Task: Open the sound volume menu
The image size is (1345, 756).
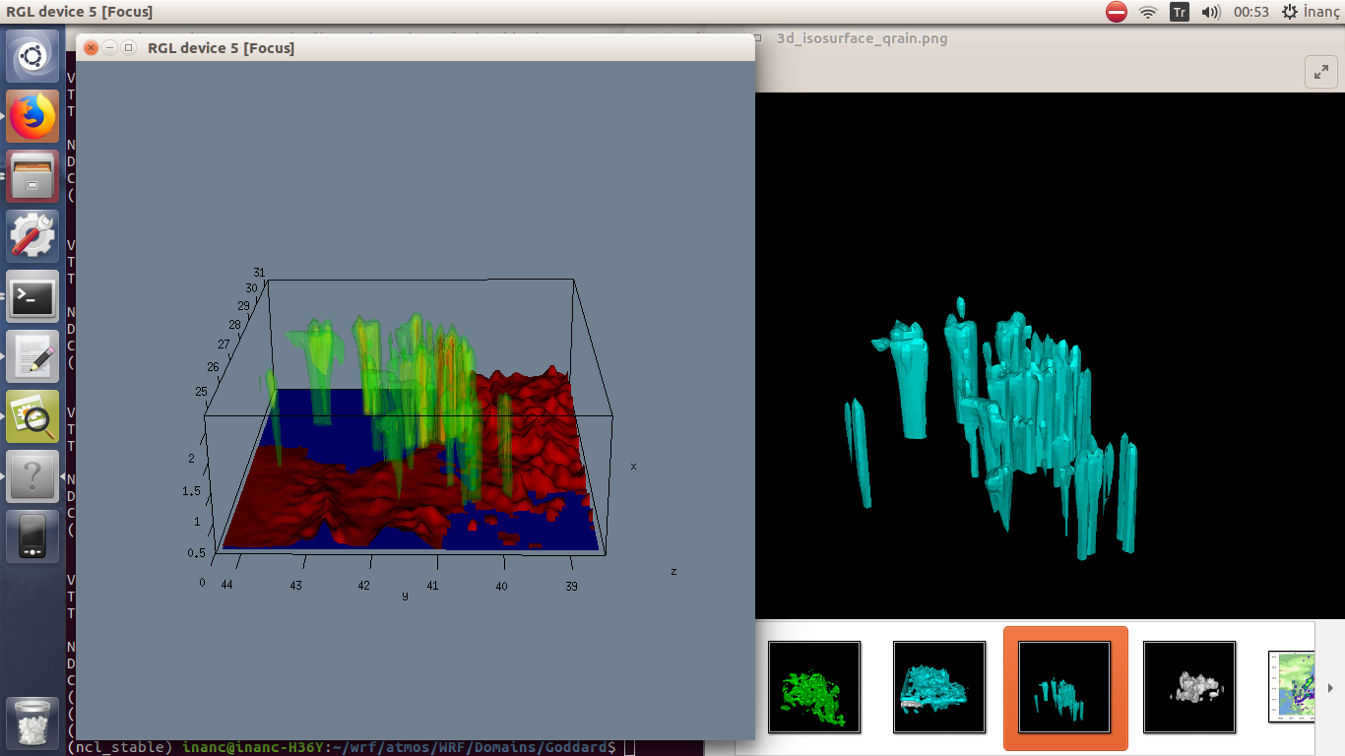Action: (x=1211, y=12)
